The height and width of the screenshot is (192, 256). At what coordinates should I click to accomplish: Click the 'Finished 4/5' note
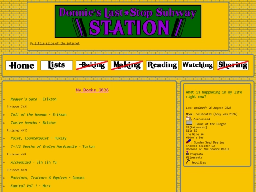tap(16, 154)
